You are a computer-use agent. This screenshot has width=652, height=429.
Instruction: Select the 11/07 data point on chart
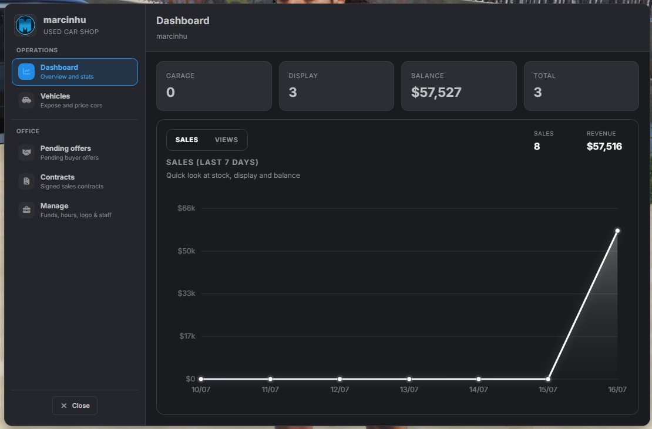270,379
